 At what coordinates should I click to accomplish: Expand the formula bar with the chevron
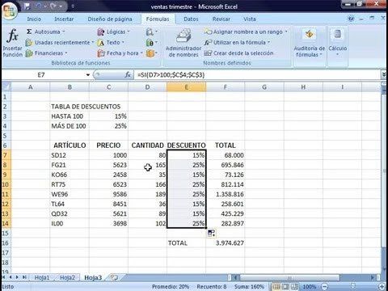[384, 75]
